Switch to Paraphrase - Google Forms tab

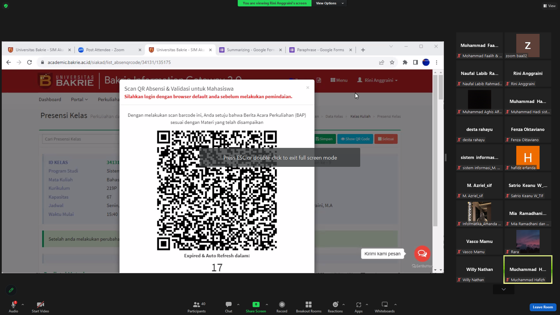tap(320, 50)
